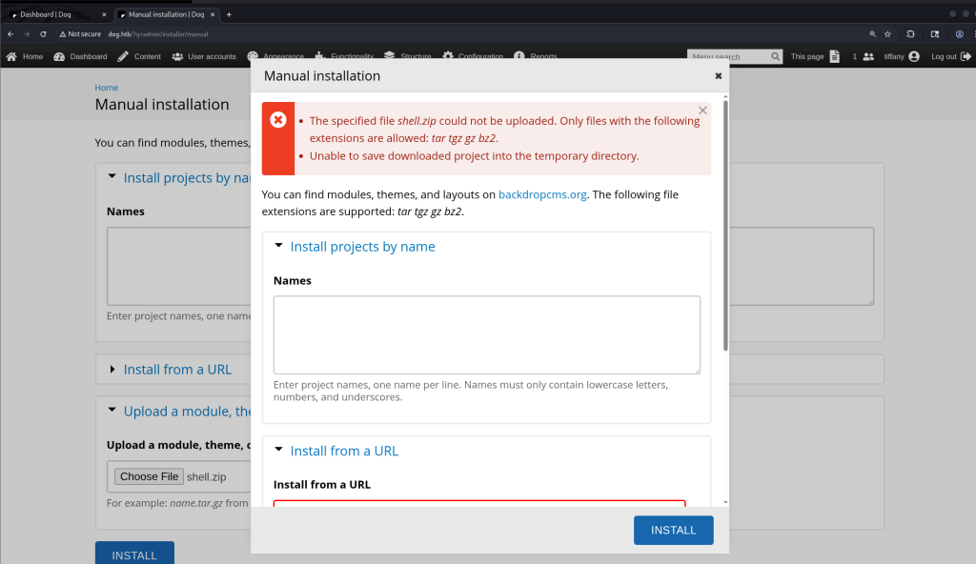The image size is (976, 564).
Task: Bookmark this page with star icon
Action: (x=887, y=33)
